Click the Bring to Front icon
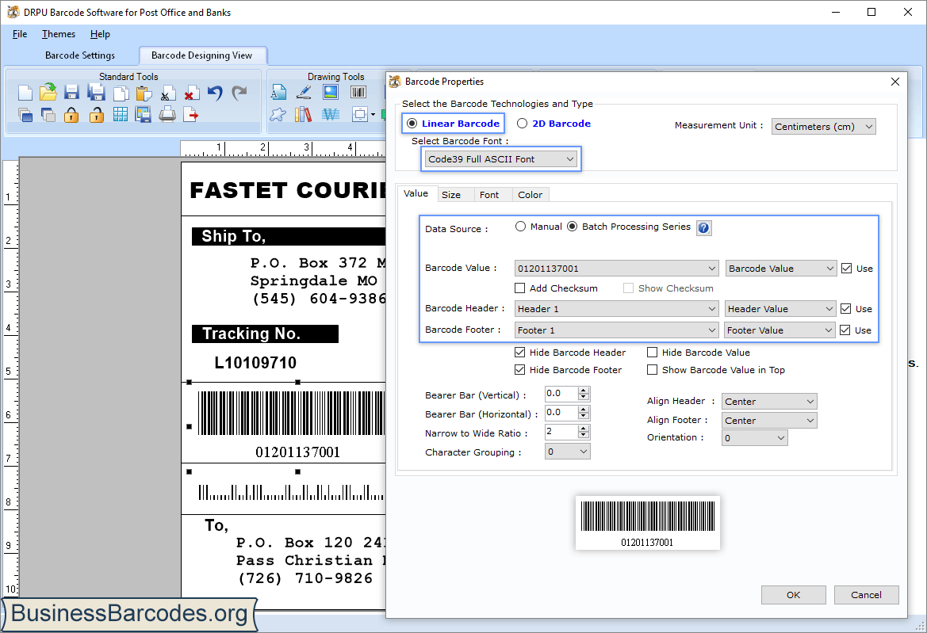Viewport: 927px width, 633px height. coord(25,115)
